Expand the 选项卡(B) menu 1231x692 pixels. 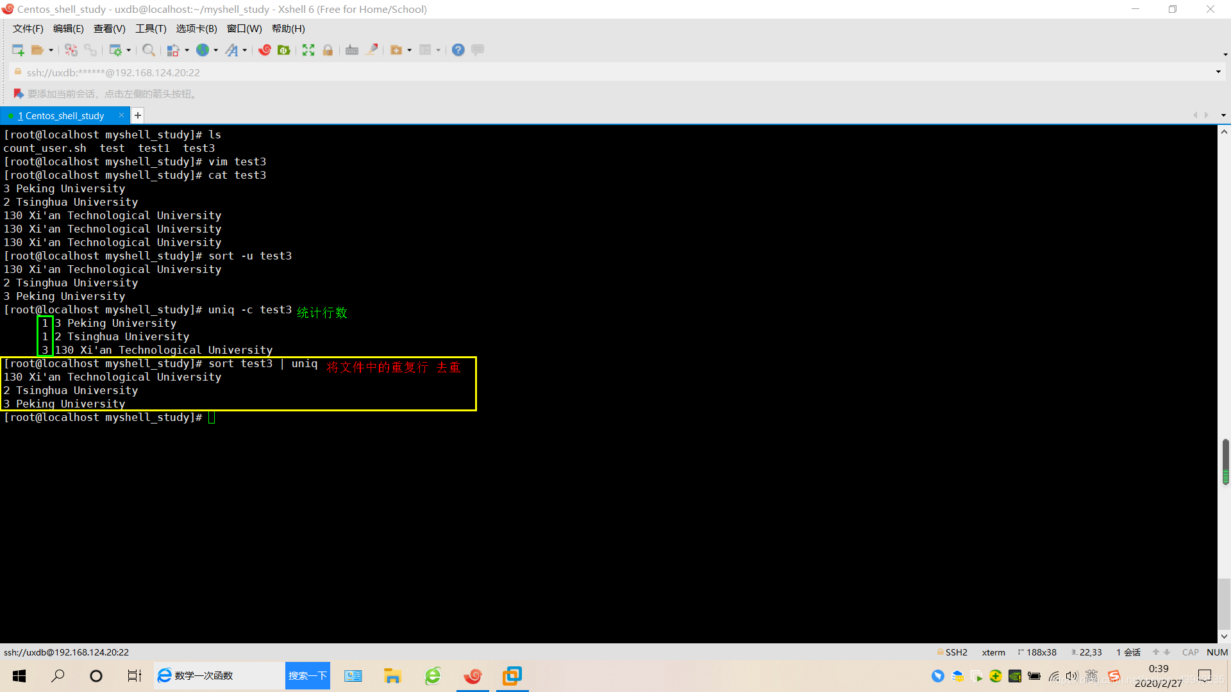tap(196, 28)
